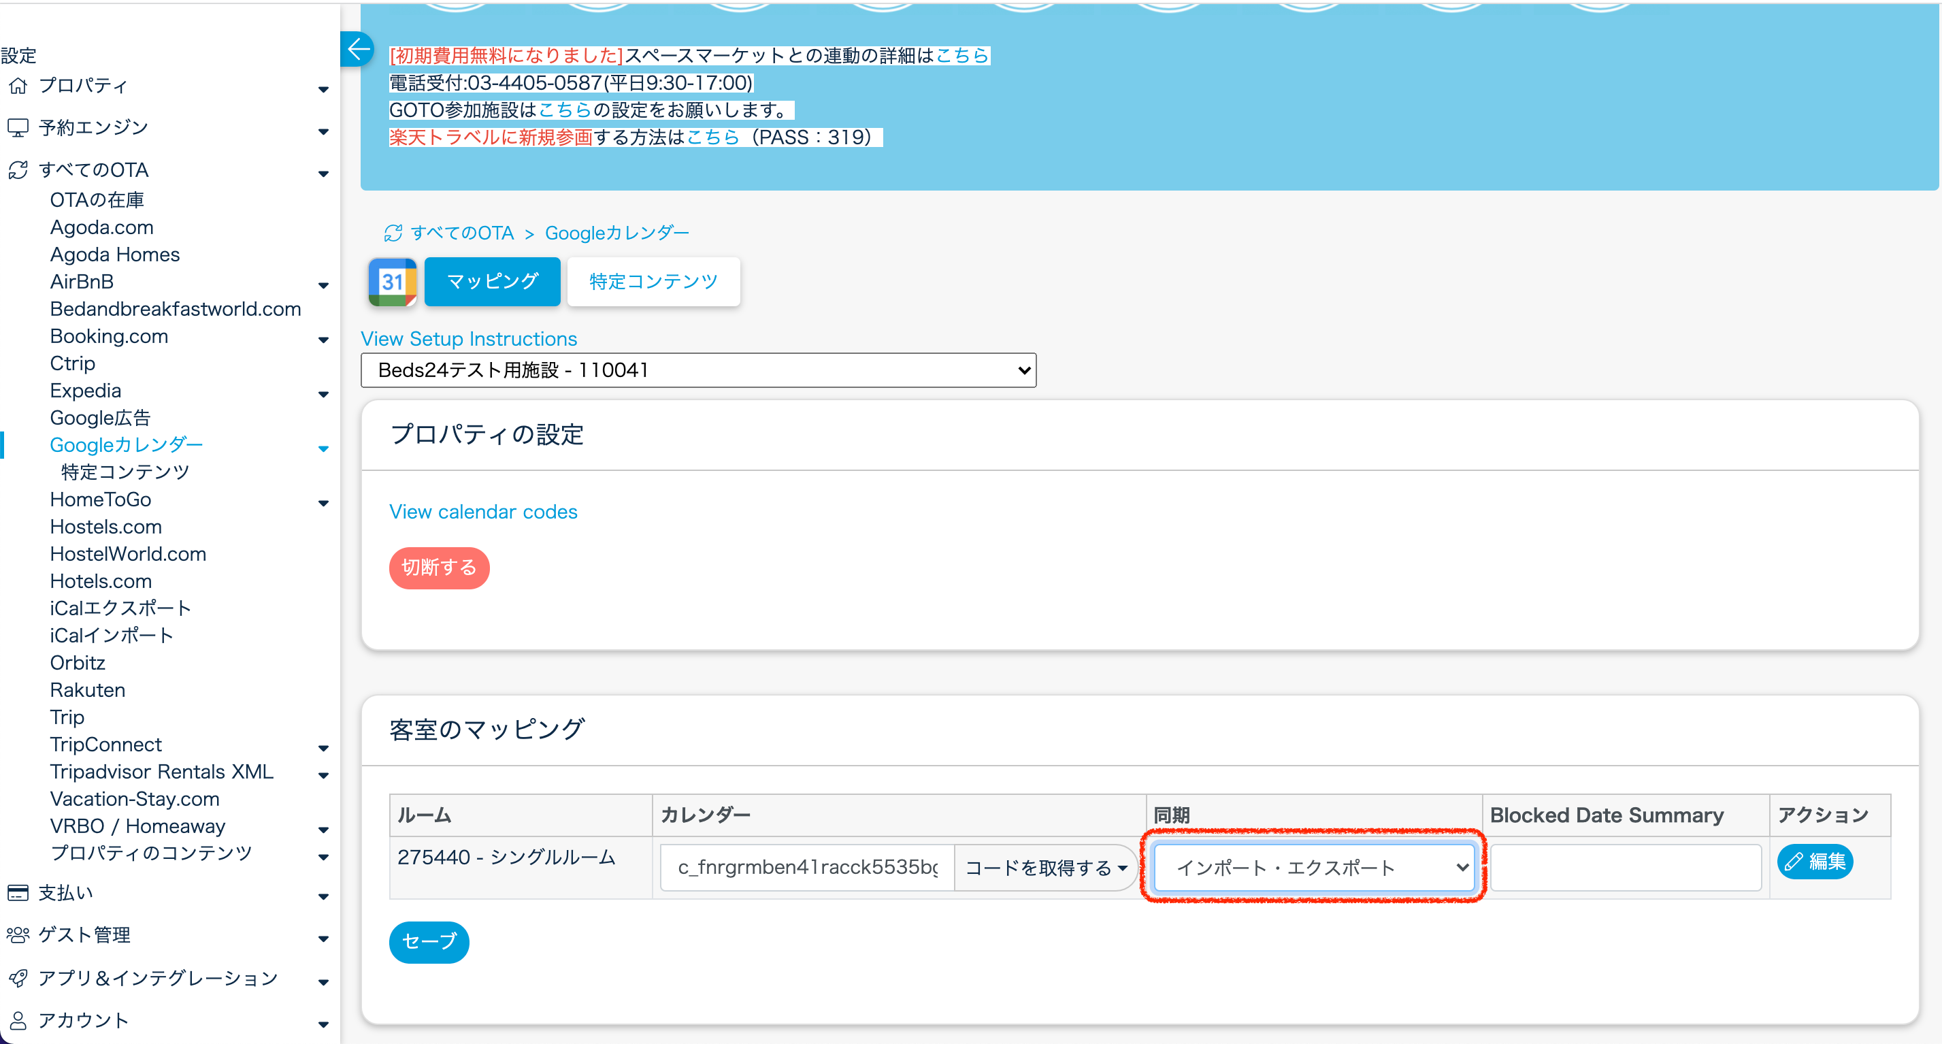This screenshot has width=1942, height=1044.
Task: Click the back arrow collapse-sidebar icon
Action: 358,50
